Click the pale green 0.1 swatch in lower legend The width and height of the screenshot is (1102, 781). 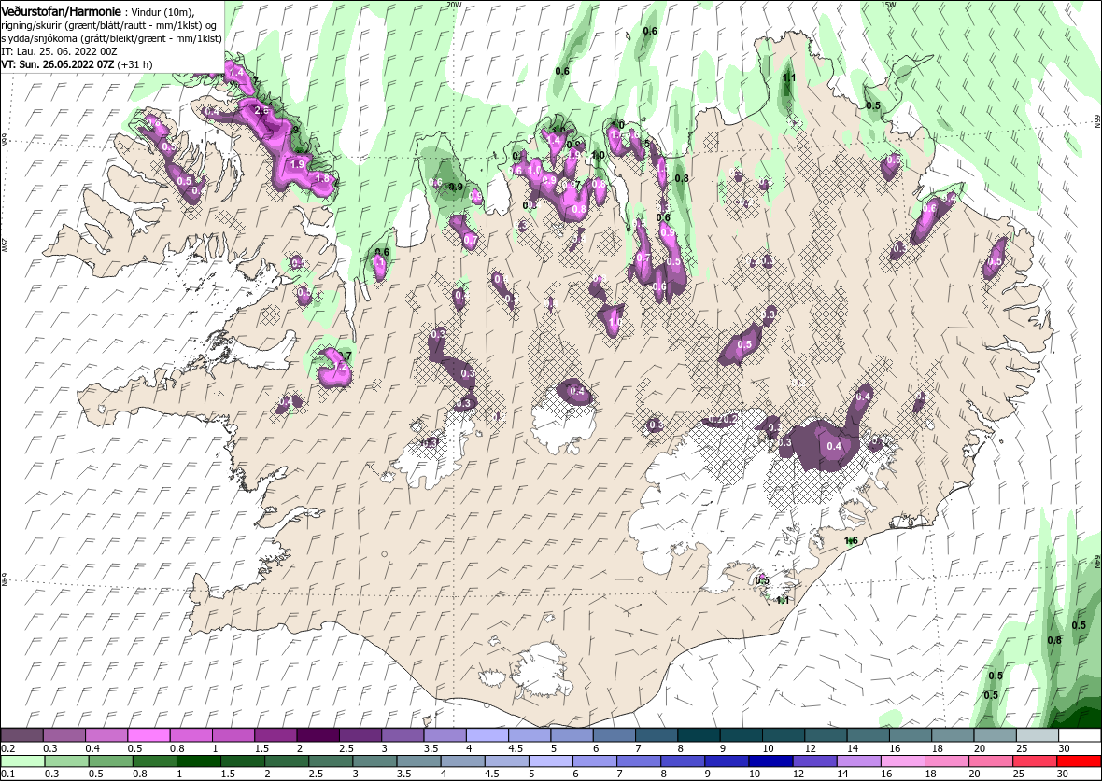21,762
